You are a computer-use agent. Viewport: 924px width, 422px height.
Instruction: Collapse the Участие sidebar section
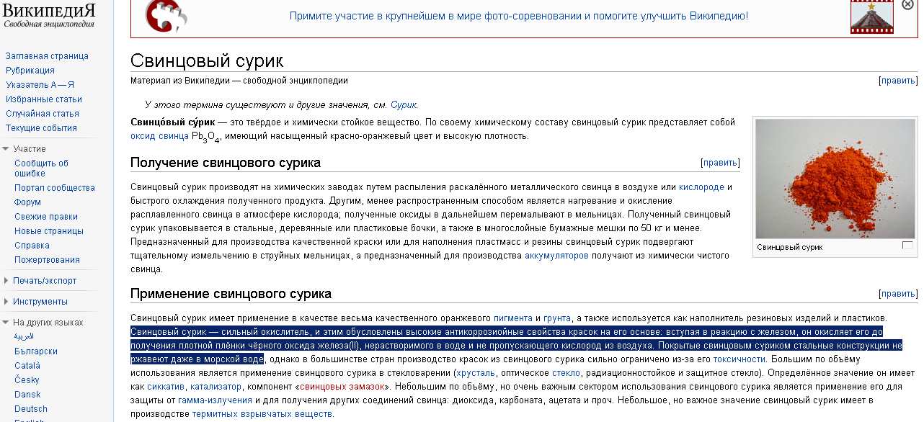click(x=6, y=149)
